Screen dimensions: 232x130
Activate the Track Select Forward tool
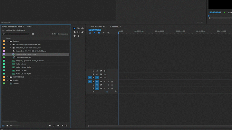tap(78, 28)
